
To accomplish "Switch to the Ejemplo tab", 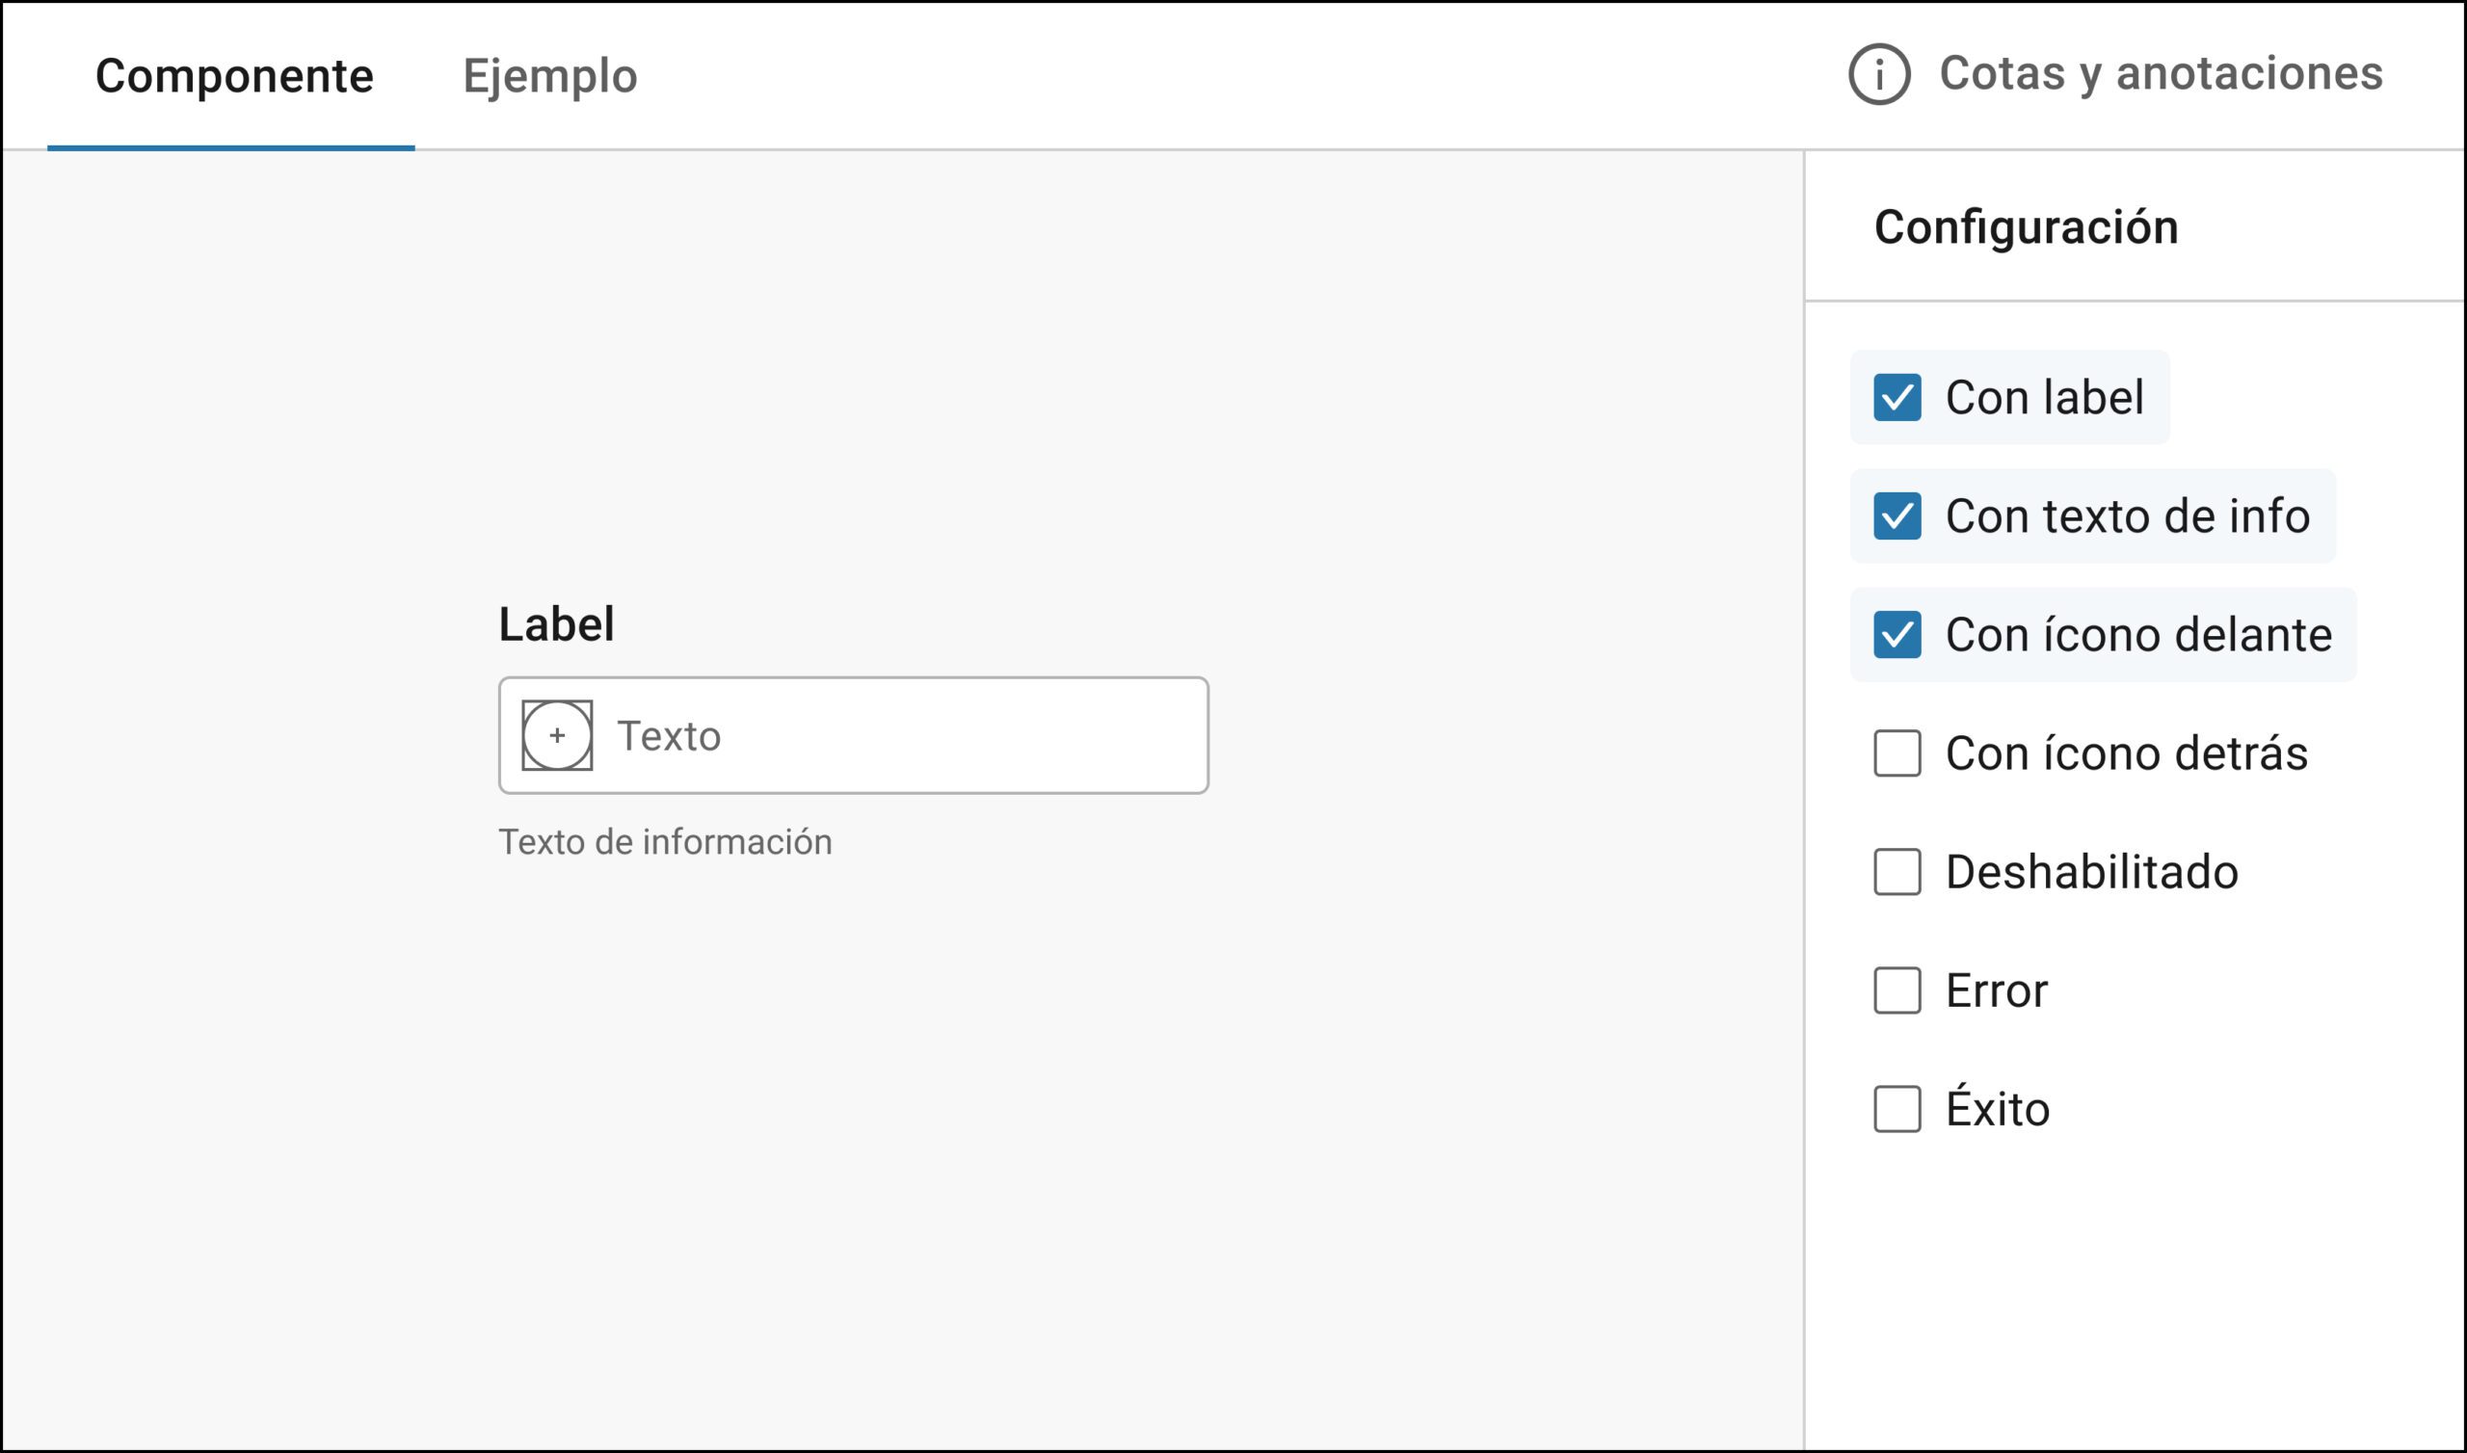I will pyautogui.click(x=551, y=76).
